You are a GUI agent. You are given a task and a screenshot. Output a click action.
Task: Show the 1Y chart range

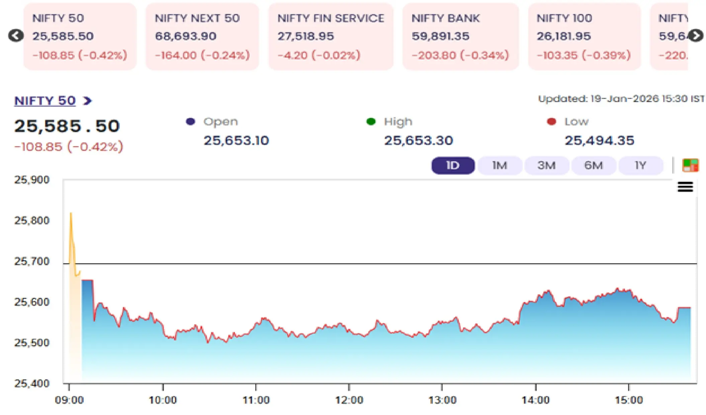[640, 165]
